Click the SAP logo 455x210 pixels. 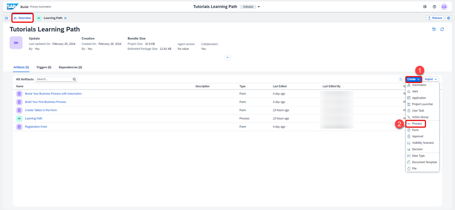tap(13, 7)
